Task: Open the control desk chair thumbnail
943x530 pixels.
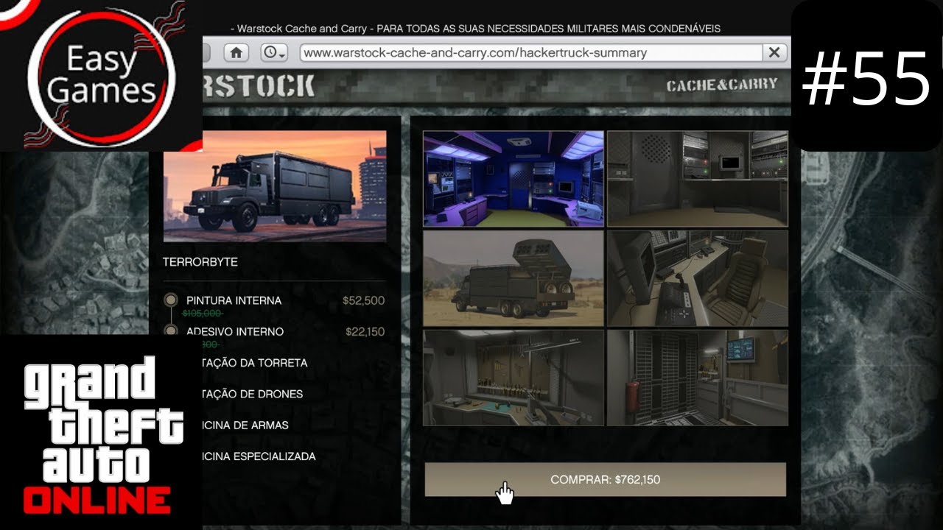Action: tap(698, 278)
